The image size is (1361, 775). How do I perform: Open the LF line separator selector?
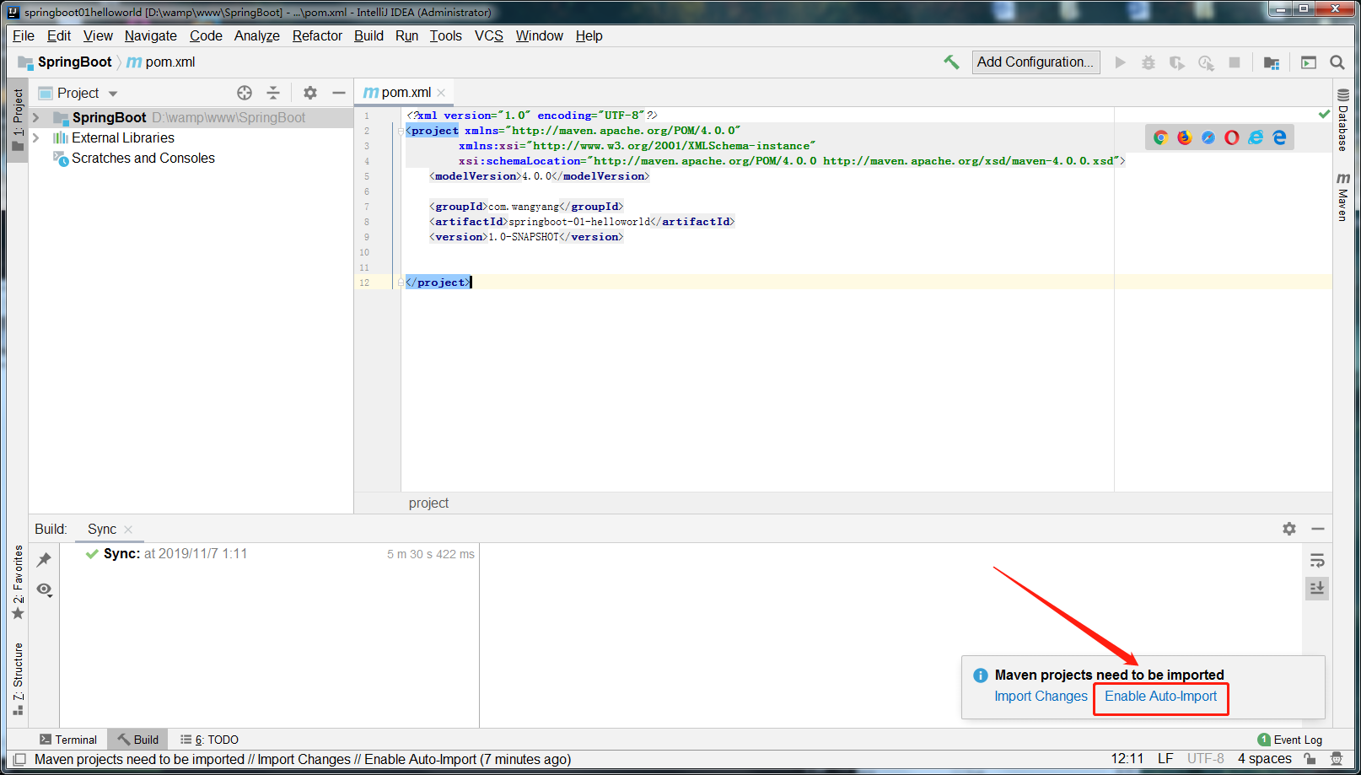point(1165,759)
